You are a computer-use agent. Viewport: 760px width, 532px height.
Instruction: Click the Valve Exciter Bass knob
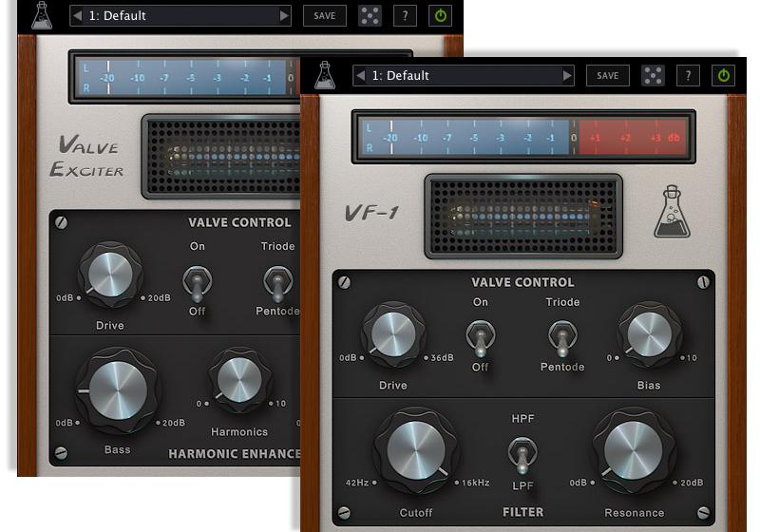pyautogui.click(x=118, y=390)
